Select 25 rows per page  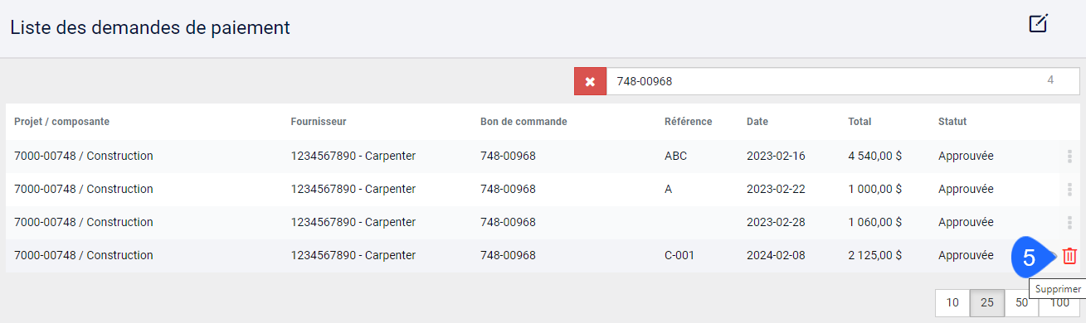coord(987,303)
